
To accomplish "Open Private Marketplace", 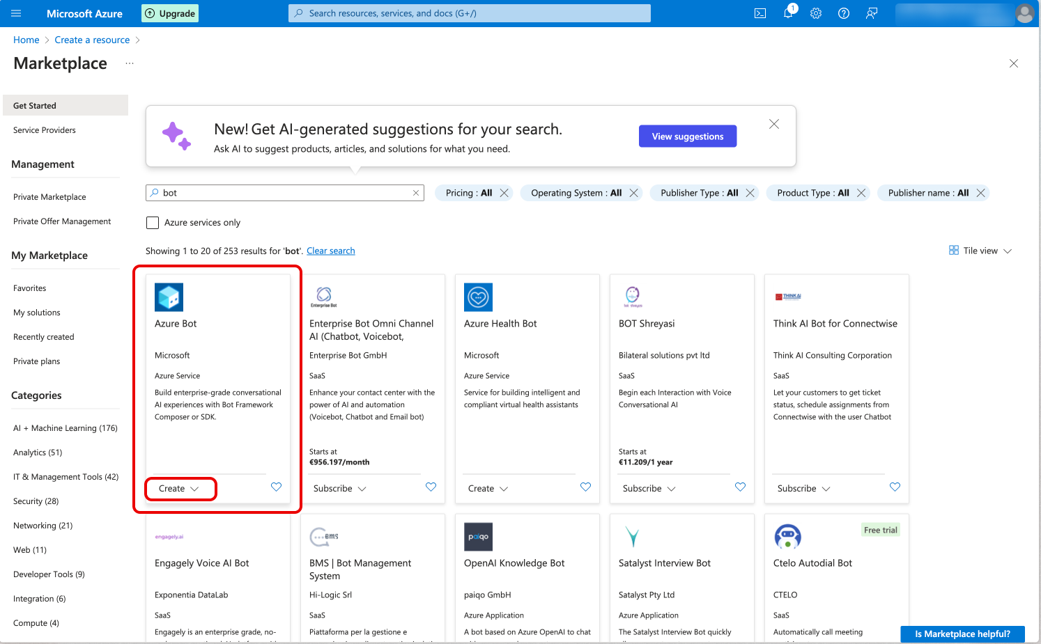I will pyautogui.click(x=49, y=197).
